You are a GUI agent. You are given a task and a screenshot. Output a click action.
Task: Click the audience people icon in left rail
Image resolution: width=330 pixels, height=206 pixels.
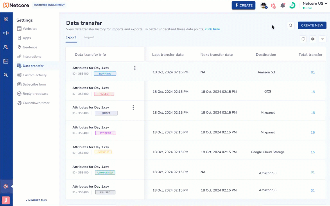point(6,47)
